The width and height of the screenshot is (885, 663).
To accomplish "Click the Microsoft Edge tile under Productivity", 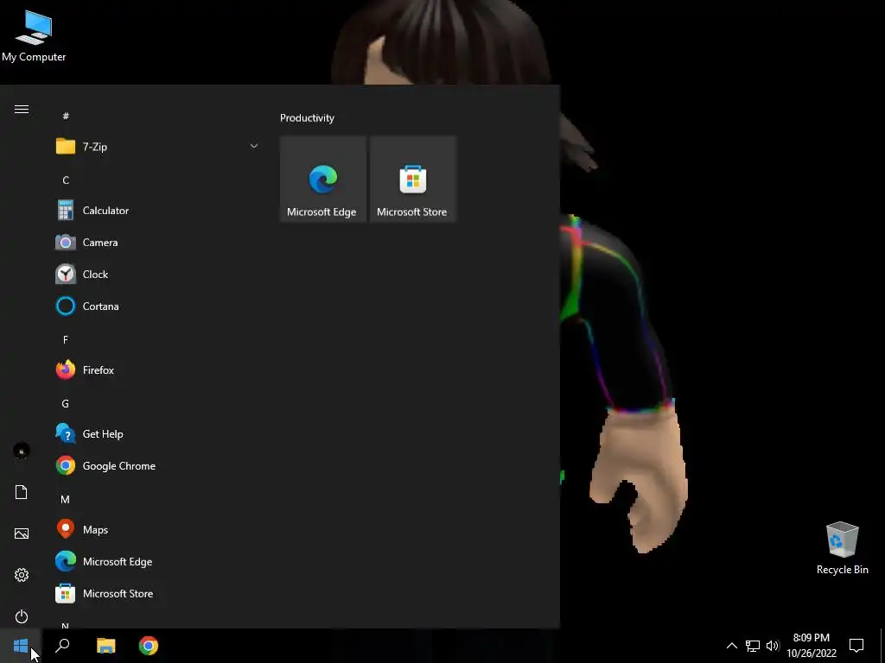I will 323,180.
